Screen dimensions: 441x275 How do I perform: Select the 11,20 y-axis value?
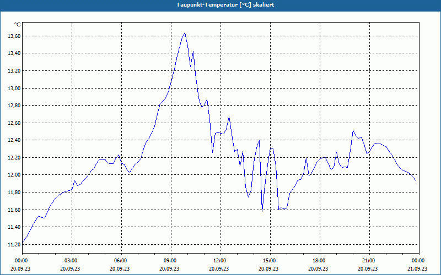14,244
